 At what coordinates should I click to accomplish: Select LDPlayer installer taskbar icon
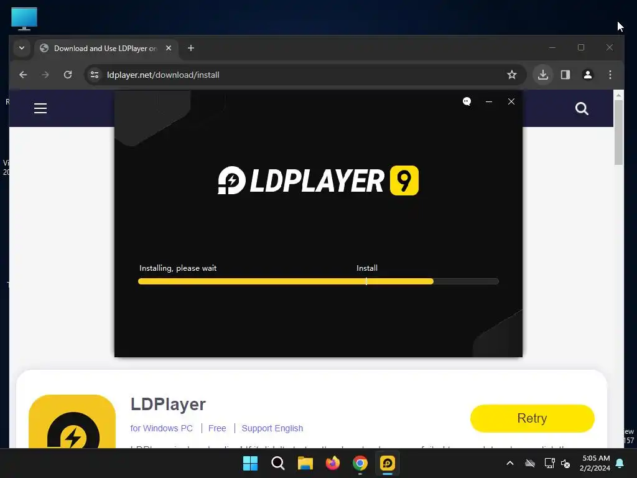[388, 463]
